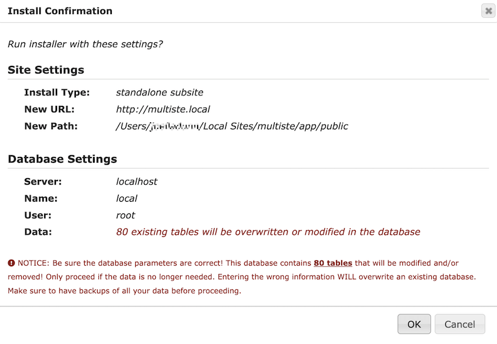
Task: Cancel the installation
Action: point(459,324)
